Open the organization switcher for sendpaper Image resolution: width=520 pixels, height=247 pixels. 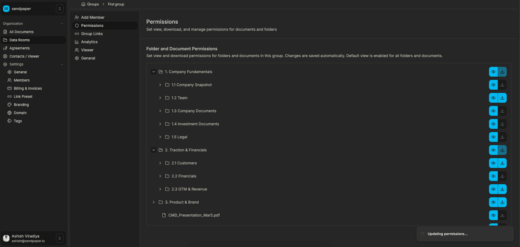[x=59, y=8]
